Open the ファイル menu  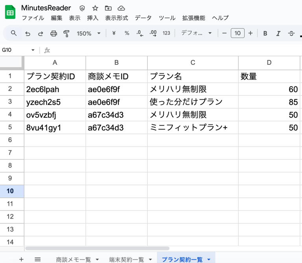pos(33,18)
